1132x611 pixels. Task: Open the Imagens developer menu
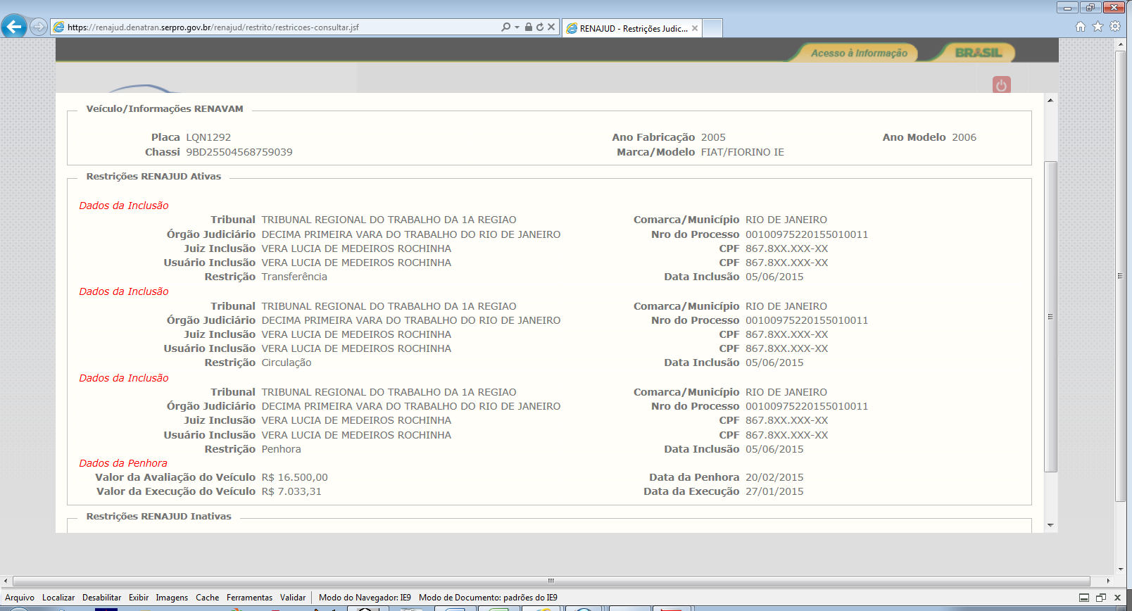[x=172, y=598]
